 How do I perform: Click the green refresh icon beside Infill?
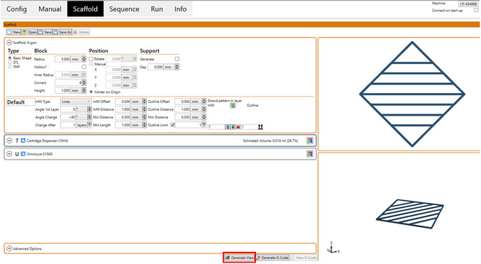tap(233, 106)
